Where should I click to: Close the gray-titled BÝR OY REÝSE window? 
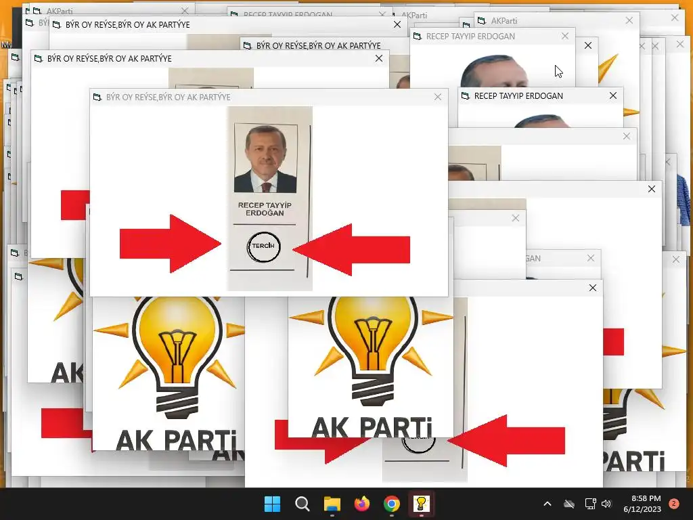tap(438, 97)
